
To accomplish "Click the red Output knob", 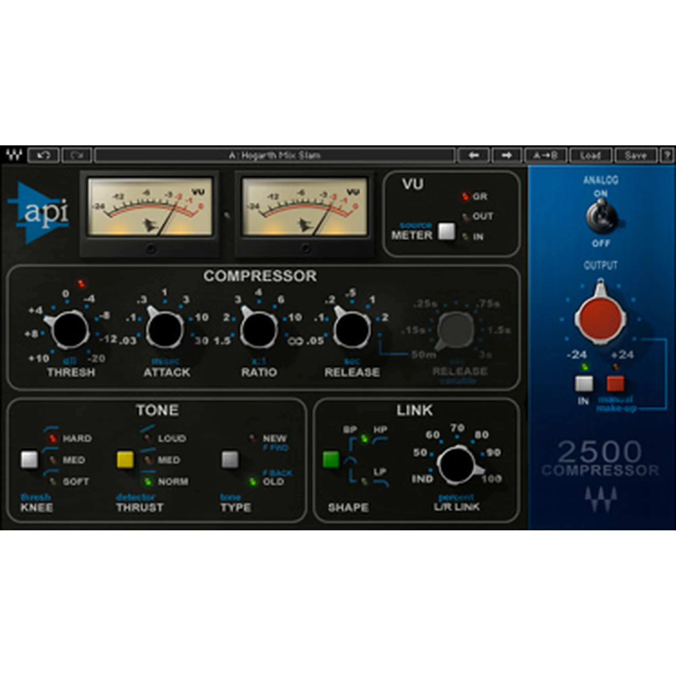I will [x=600, y=317].
